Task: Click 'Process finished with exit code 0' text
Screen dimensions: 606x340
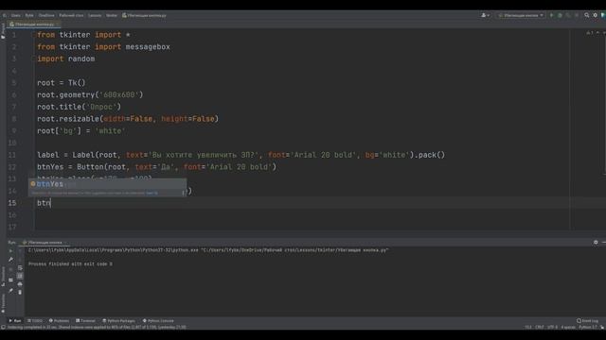Action: (x=70, y=264)
